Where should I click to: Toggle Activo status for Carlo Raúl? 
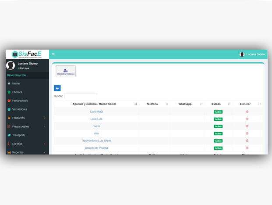tap(218, 112)
